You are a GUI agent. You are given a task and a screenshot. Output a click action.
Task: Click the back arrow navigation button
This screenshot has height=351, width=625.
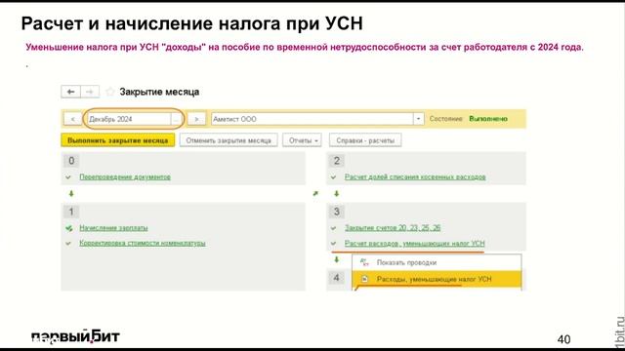pyautogui.click(x=71, y=92)
